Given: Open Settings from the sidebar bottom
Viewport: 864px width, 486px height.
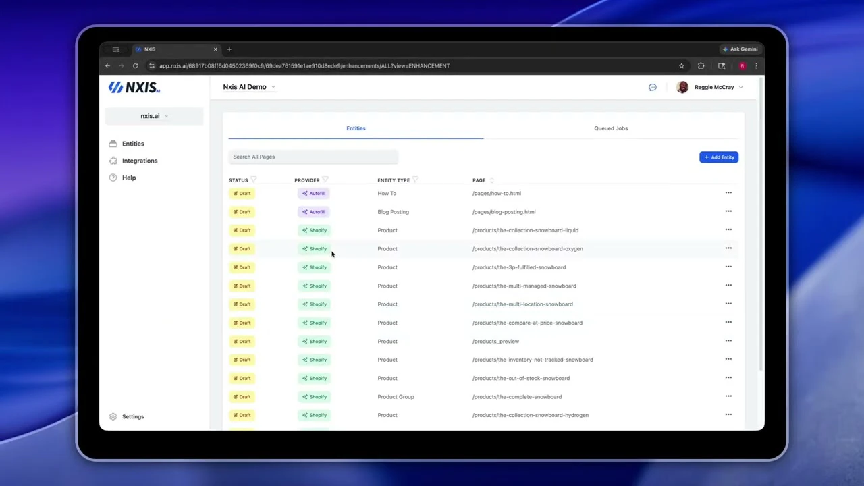Looking at the screenshot, I should [127, 416].
